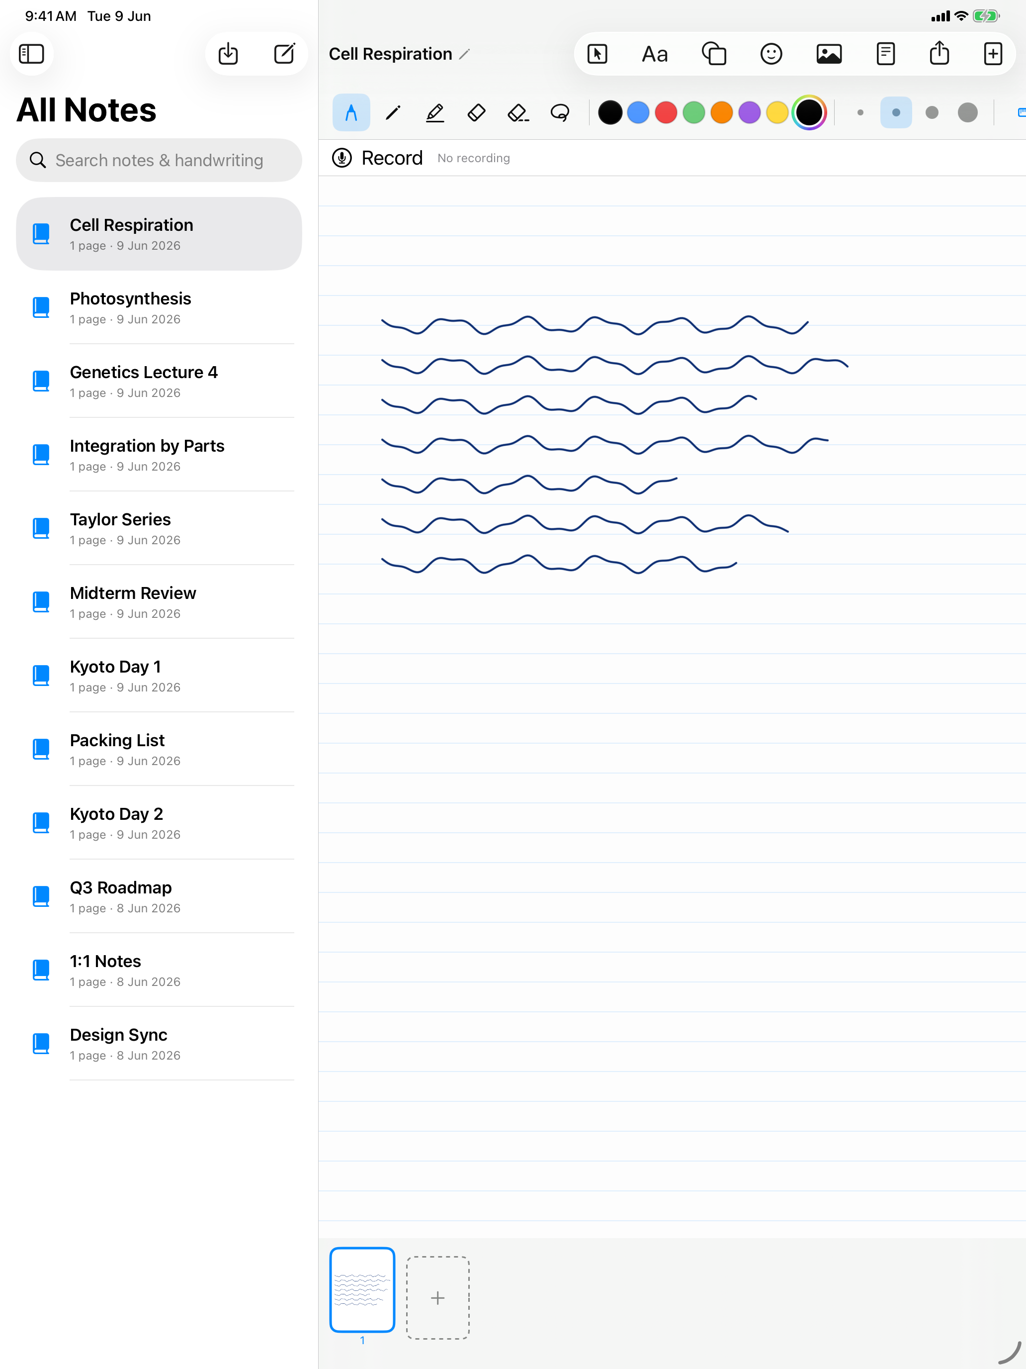Select the pointer selection tool
The image size is (1026, 1369).
coord(598,54)
